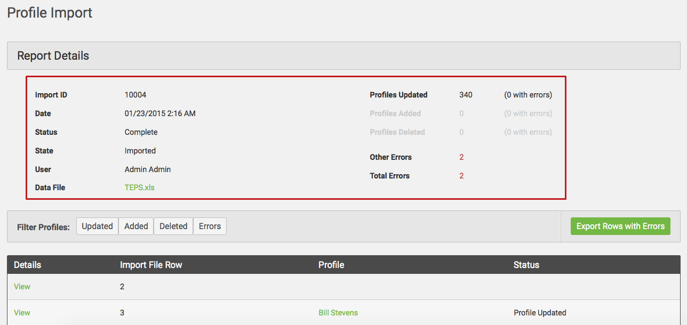Click the User label in report details
Image resolution: width=687 pixels, height=325 pixels.
coord(43,169)
